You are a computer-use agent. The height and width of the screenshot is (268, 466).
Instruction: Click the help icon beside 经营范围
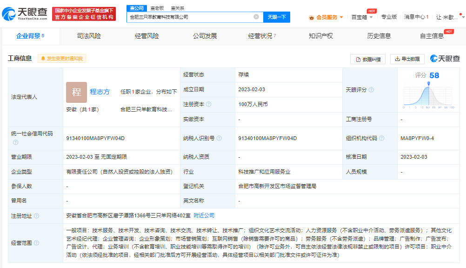(36, 243)
